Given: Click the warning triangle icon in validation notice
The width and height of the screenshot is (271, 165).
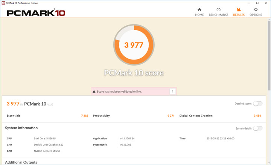Looking at the screenshot, I should 94,92.
